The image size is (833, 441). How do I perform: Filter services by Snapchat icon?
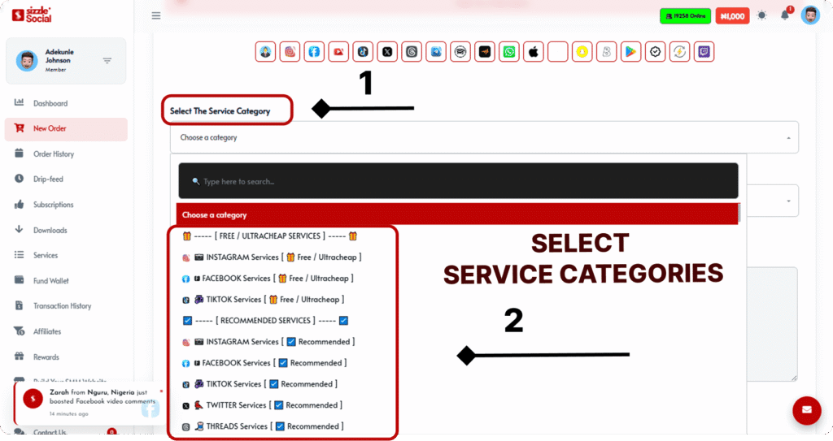click(582, 51)
